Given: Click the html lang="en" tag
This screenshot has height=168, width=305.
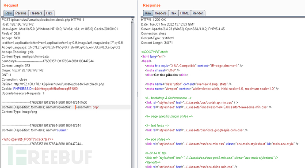Looking at the screenshot, I should tap(153, 56).
